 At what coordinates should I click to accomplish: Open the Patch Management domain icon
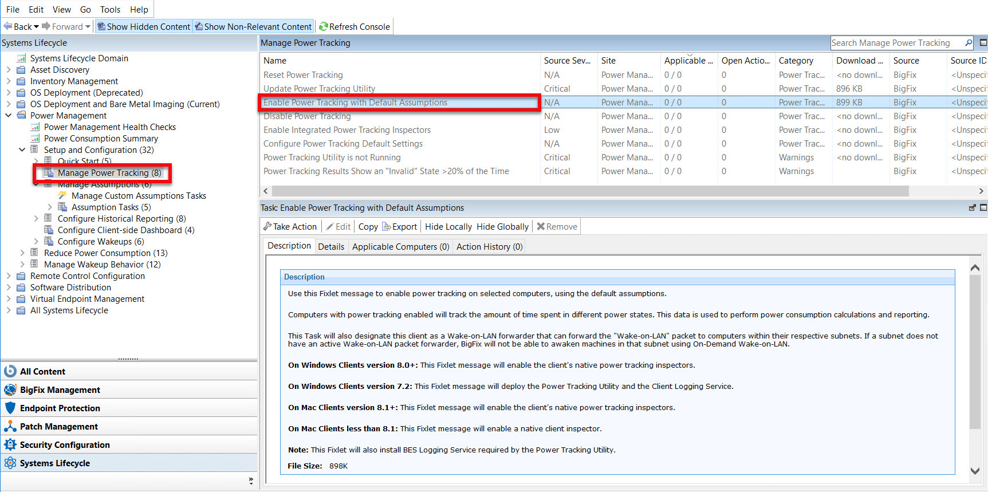[x=10, y=427]
